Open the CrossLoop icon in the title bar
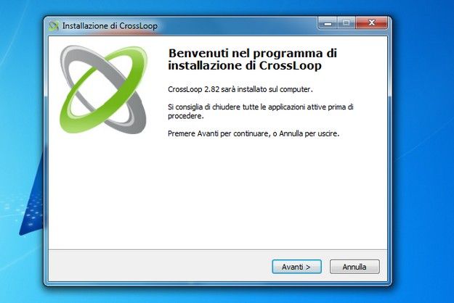454x303 pixels. pyautogui.click(x=54, y=26)
